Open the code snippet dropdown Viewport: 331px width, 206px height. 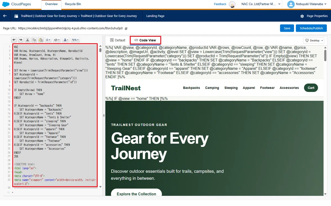tap(57, 40)
